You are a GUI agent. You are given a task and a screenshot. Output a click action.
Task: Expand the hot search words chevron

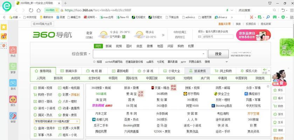tap(226, 62)
